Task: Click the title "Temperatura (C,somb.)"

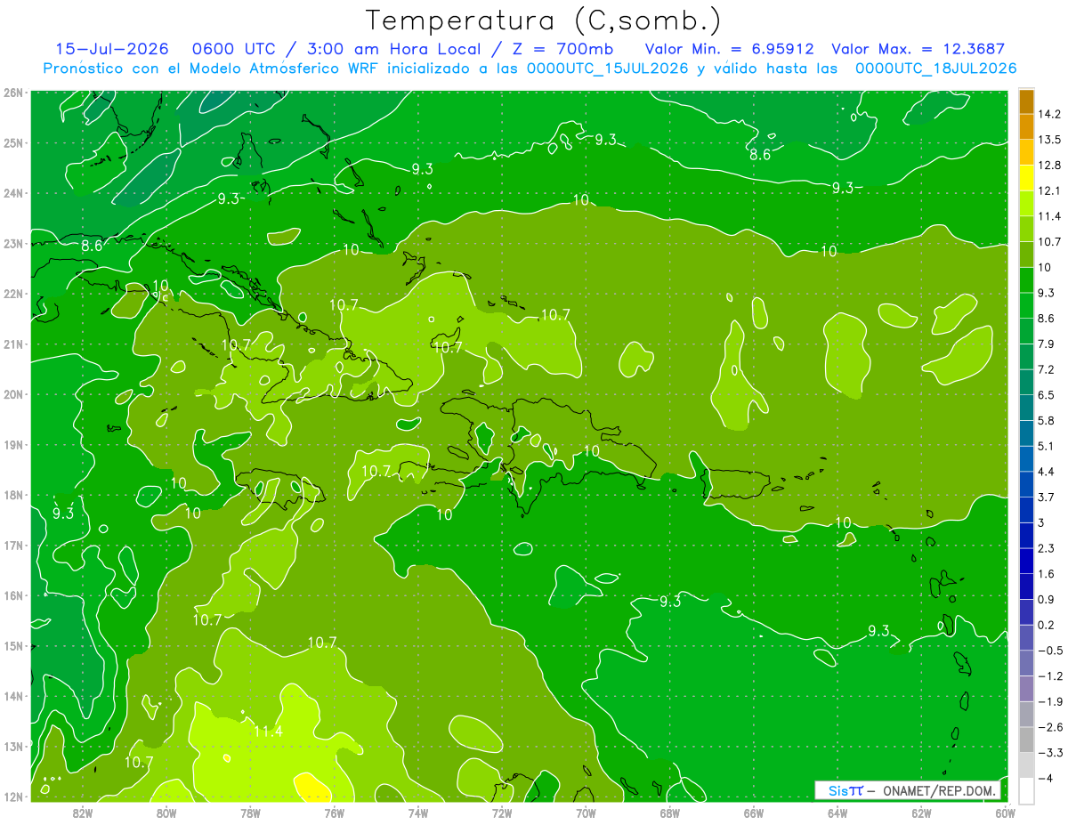Action: click(x=543, y=20)
